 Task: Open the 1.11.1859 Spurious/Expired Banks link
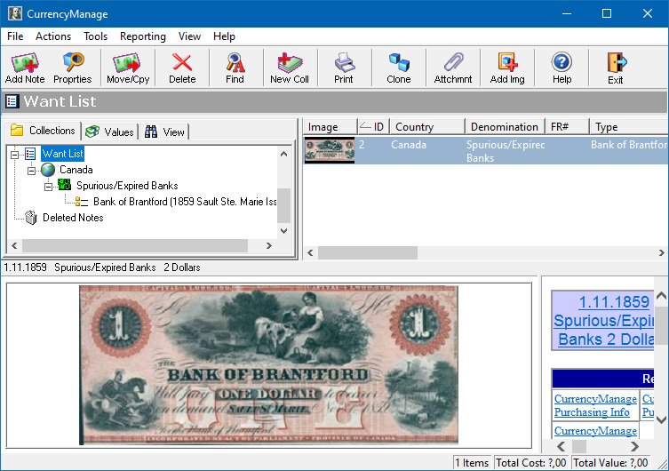tap(603, 321)
